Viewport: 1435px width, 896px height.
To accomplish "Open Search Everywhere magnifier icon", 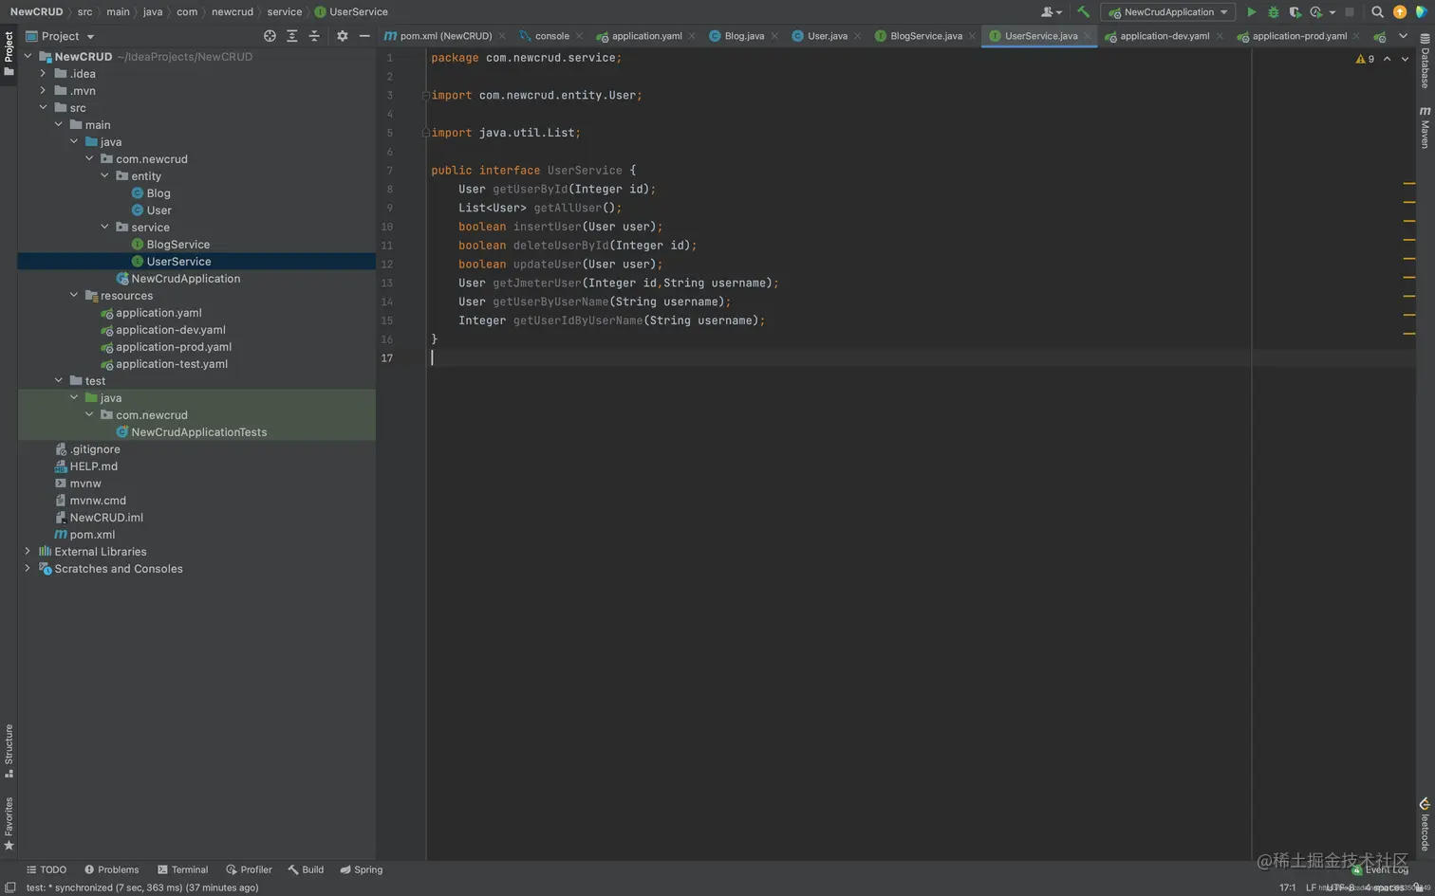I will [1377, 12].
